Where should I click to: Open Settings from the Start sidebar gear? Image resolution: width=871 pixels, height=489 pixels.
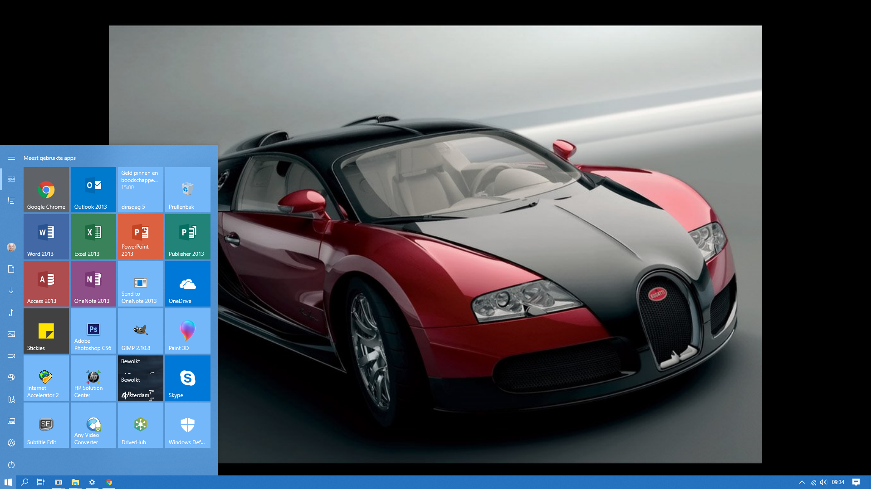tap(11, 443)
